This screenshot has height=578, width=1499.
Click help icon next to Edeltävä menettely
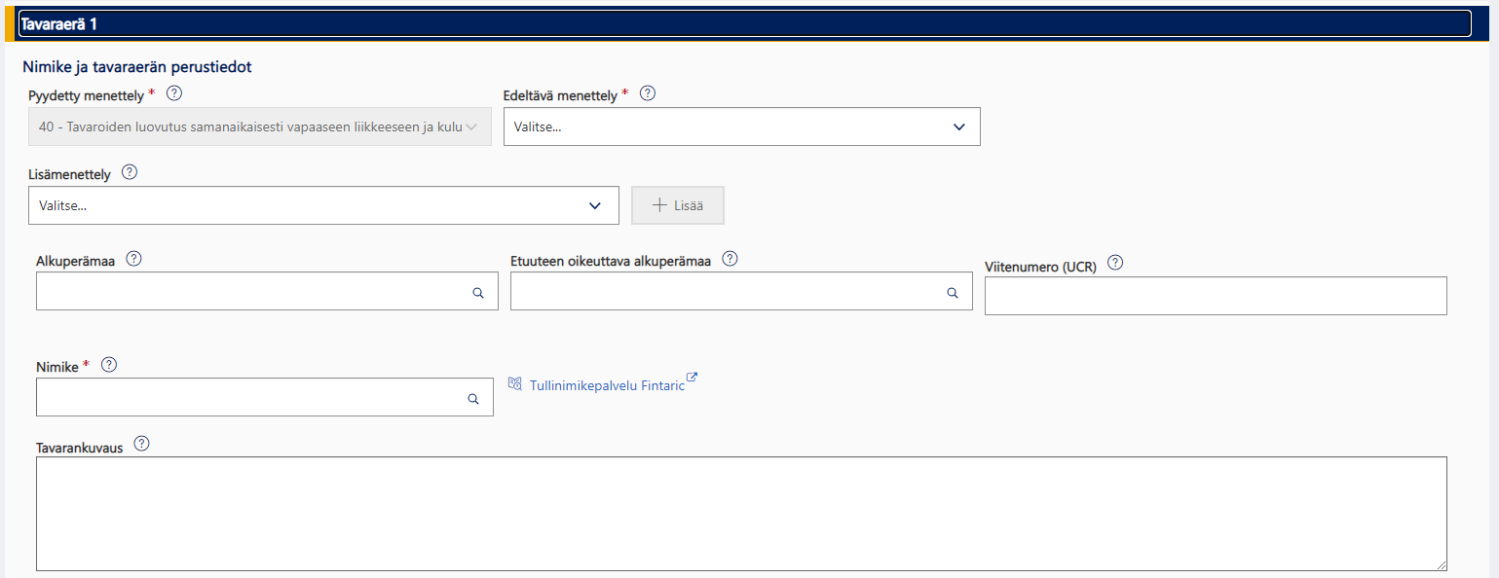coord(647,93)
